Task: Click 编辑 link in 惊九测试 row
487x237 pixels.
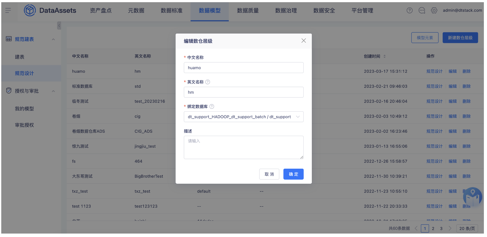Action: (453, 146)
